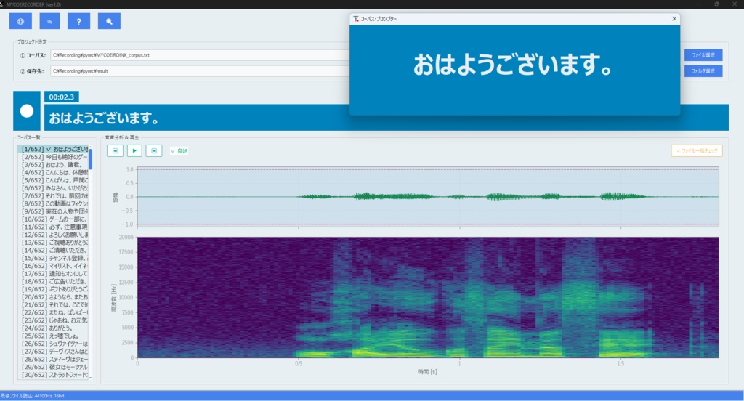Select corpus row [29/652] 彼女はモーツァル
Screen dimensions: 744x401
53,367
